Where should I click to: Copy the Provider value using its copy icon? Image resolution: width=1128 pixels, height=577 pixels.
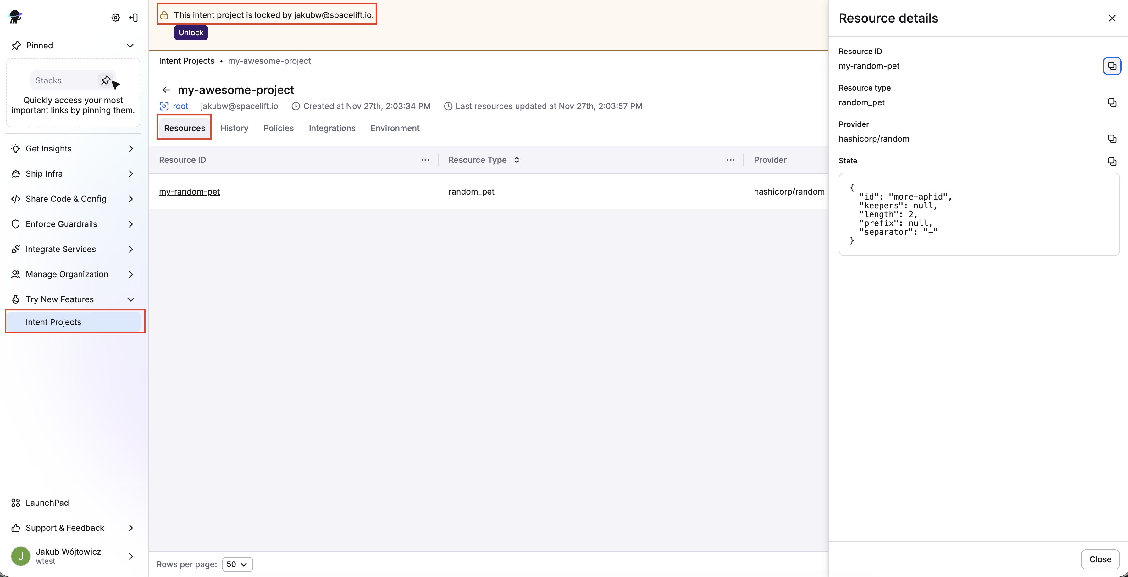pos(1112,139)
